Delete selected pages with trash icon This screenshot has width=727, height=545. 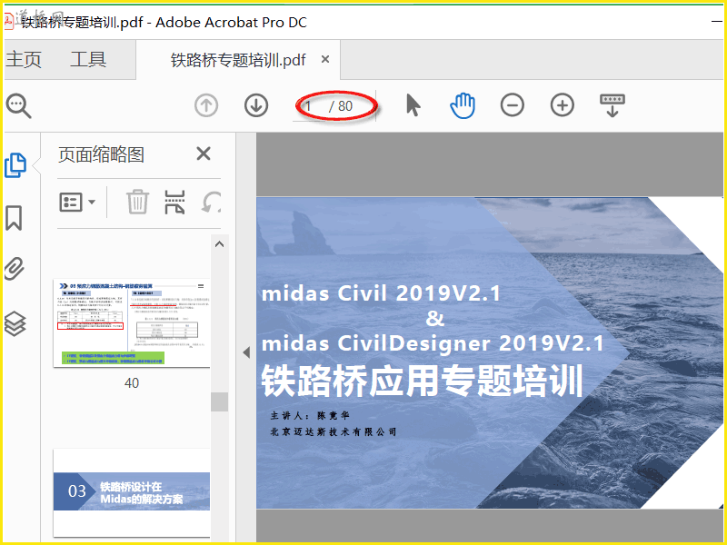tap(137, 202)
